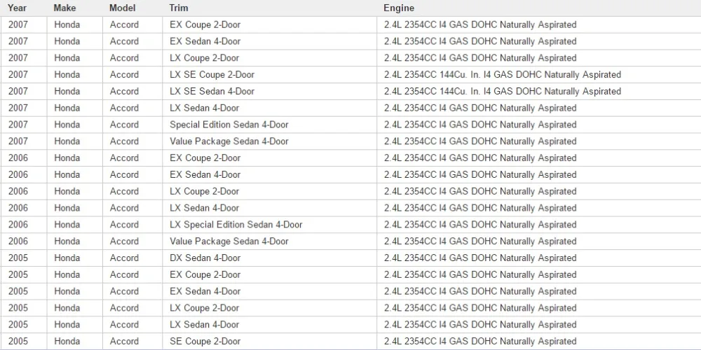Select the LX Special Edition Sedan 4-Door cell
Viewport: 701px width, 350px height.
(270, 225)
